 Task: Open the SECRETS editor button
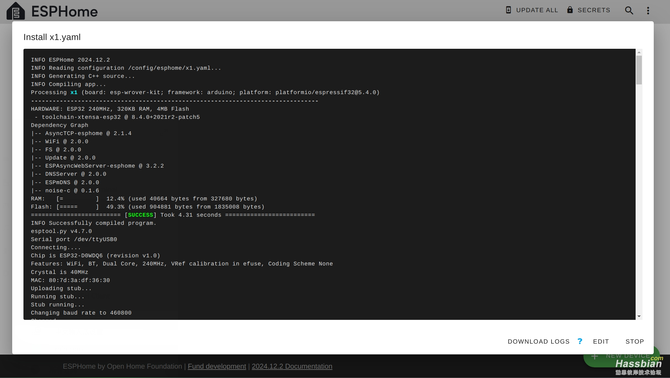click(x=594, y=10)
